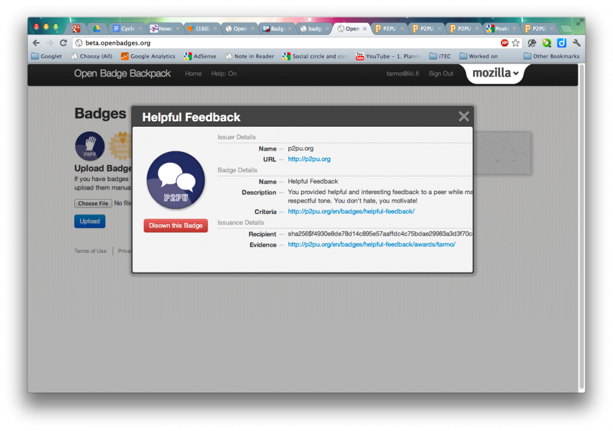The width and height of the screenshot is (613, 431).
Task: Bookmark page with the star icon
Action: coord(515,43)
